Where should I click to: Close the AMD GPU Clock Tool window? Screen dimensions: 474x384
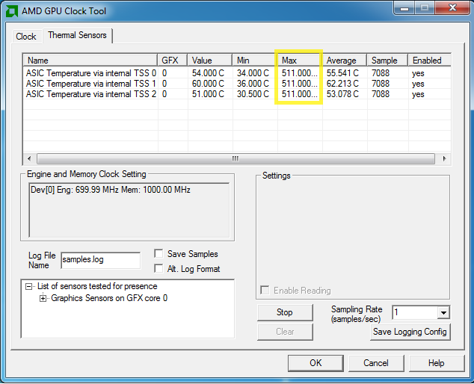(452, 7)
